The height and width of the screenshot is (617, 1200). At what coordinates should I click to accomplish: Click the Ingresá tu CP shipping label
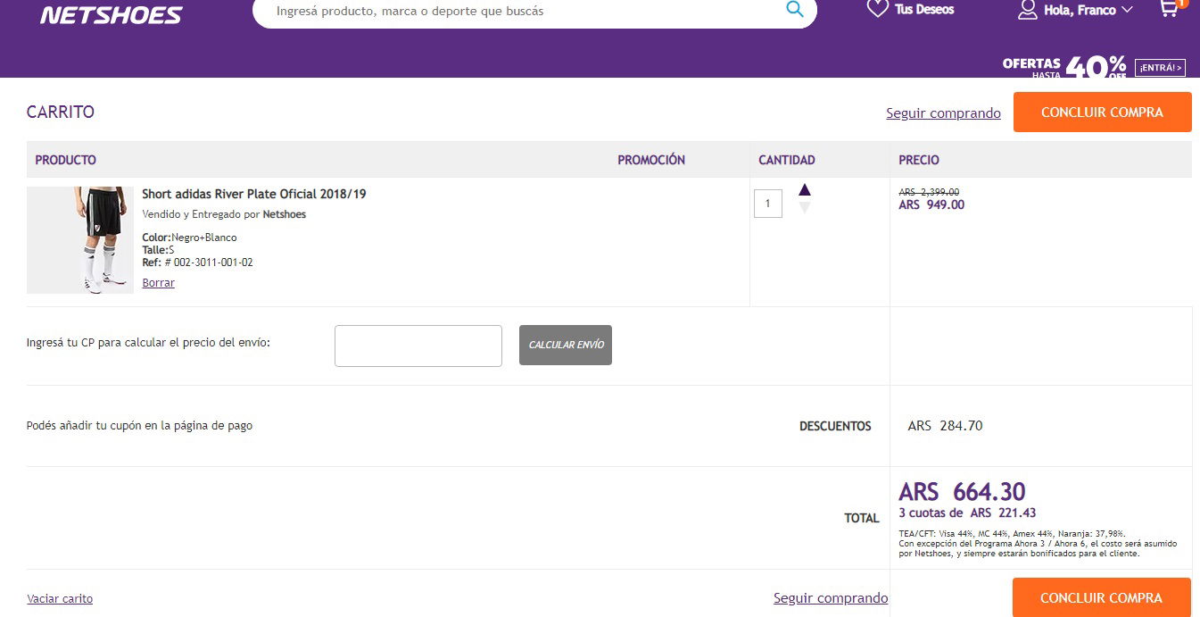(148, 342)
